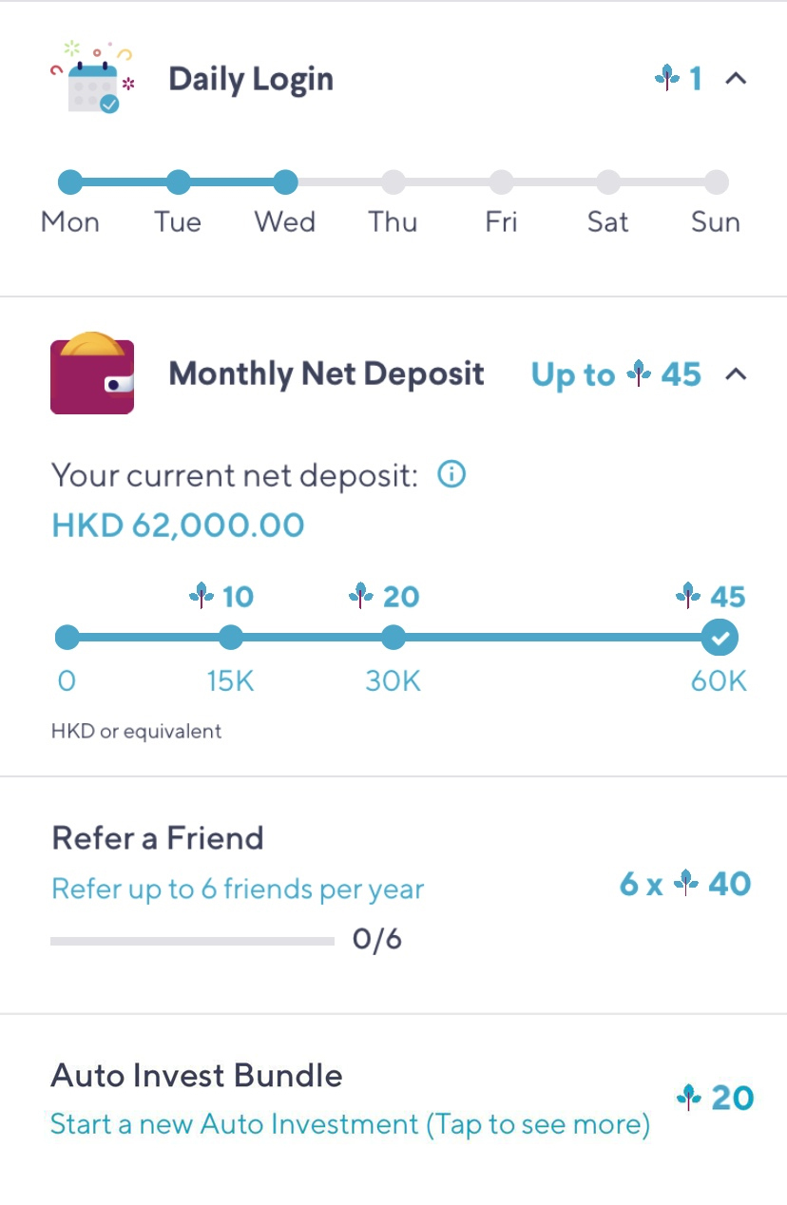This screenshot has height=1205, width=787.
Task: Click the 15K milestone dot on deposit tracker
Action: (x=231, y=638)
